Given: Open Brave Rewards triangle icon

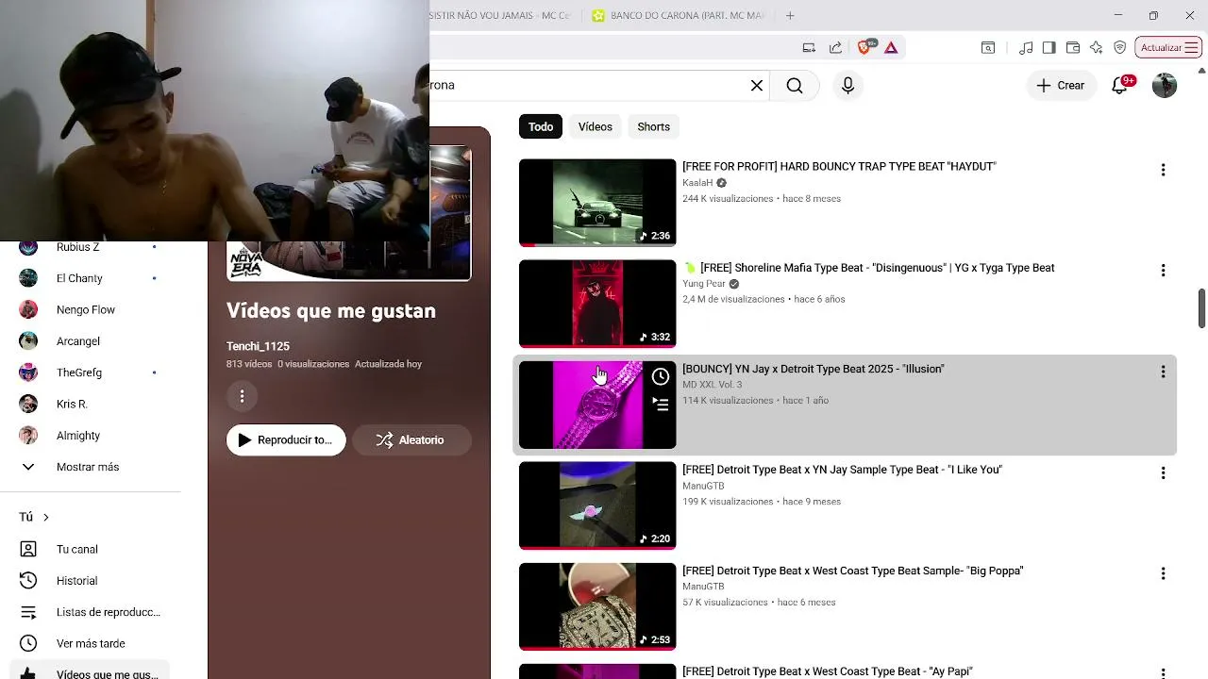Looking at the screenshot, I should [x=891, y=47].
